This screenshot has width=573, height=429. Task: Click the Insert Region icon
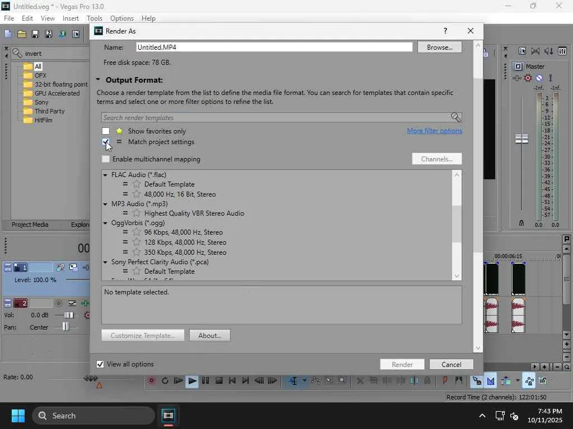pyautogui.click(x=459, y=380)
